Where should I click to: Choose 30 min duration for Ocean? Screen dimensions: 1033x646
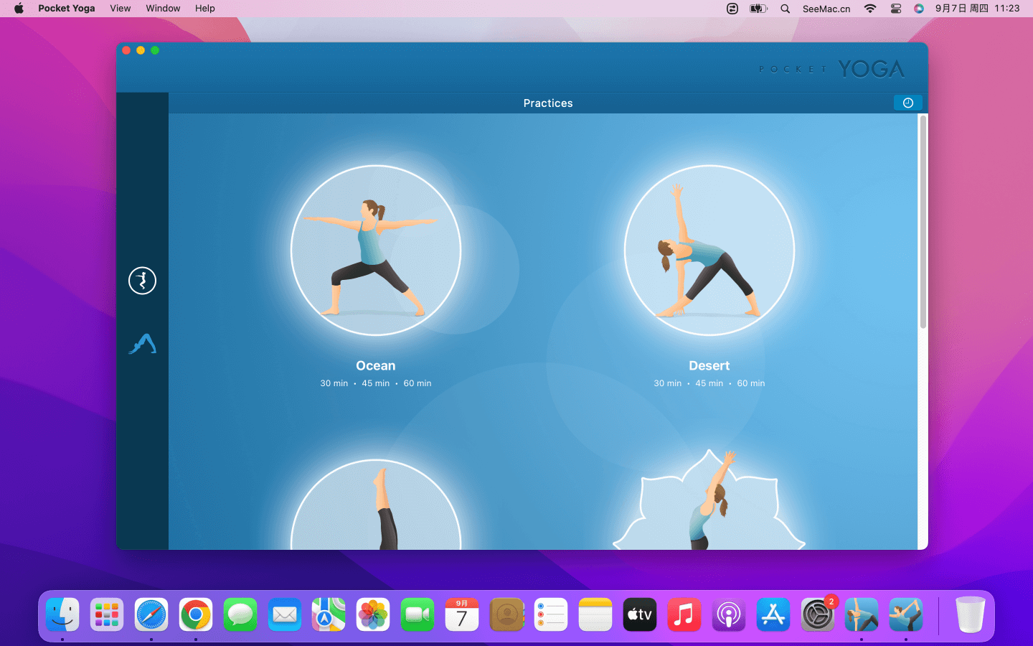tap(334, 383)
